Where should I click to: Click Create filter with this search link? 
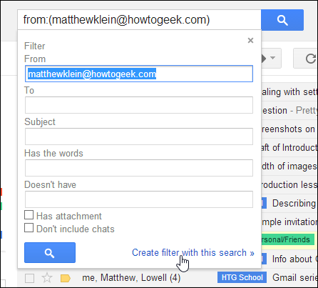coord(193,252)
